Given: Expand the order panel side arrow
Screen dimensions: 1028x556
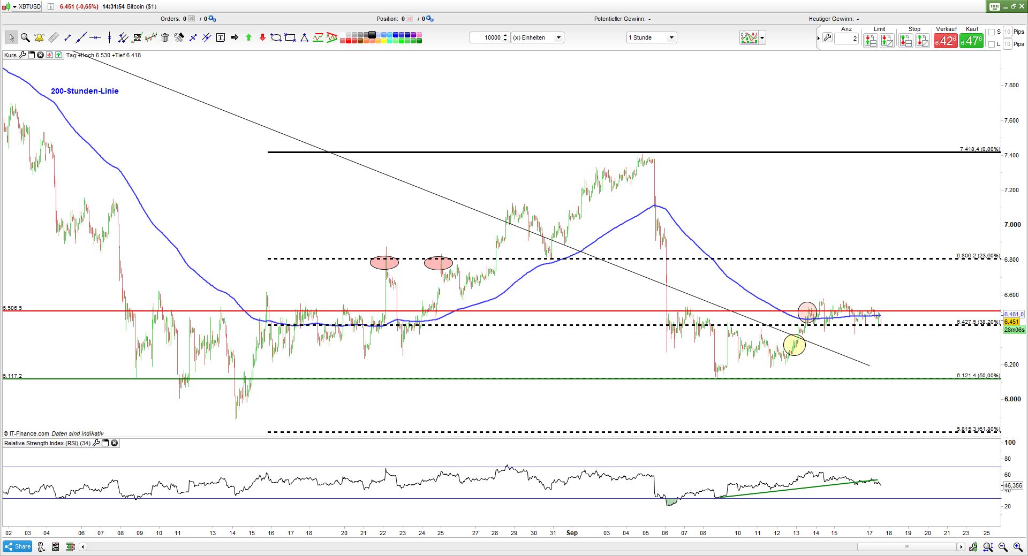Looking at the screenshot, I should 818,37.
